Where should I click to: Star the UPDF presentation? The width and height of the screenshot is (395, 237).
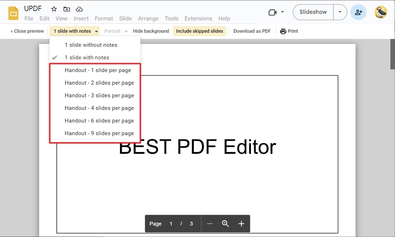[x=54, y=9]
